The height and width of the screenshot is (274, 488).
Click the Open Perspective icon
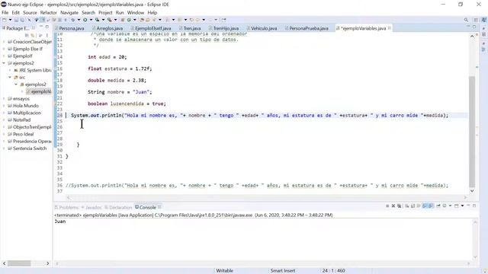click(x=476, y=20)
